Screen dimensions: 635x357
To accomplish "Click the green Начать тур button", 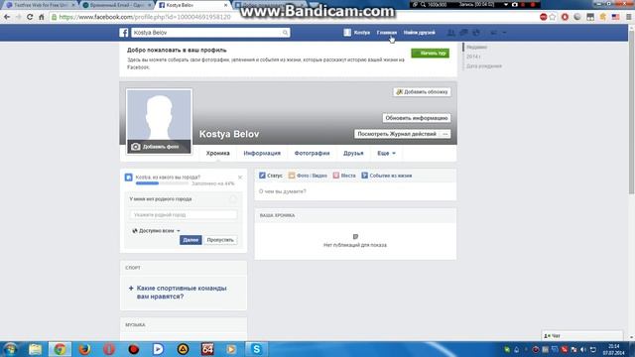I will (430, 53).
